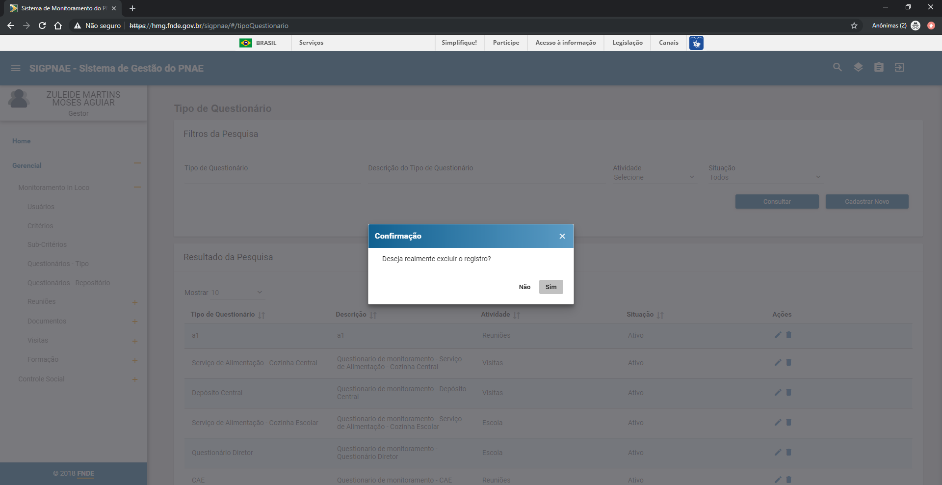The height and width of the screenshot is (485, 942).
Task: Click the search magnifier icon in header
Action: coord(837,67)
